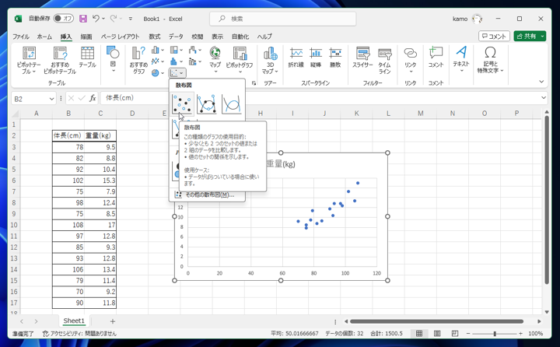Click the おすすめグラフ icon
The image size is (560, 347).
click(x=138, y=60)
